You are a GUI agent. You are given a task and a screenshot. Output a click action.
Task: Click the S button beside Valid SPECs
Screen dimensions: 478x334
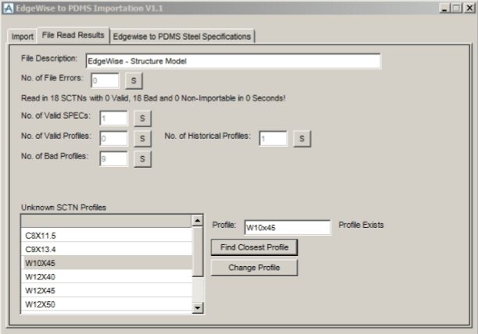click(142, 119)
